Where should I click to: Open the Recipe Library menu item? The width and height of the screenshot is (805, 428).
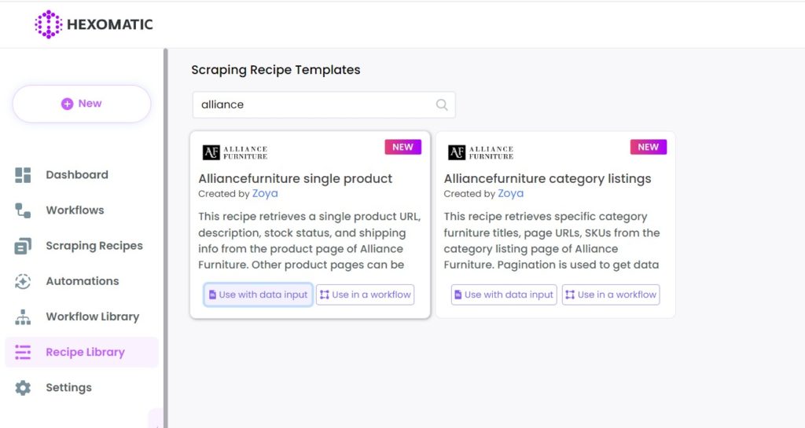[x=82, y=352]
